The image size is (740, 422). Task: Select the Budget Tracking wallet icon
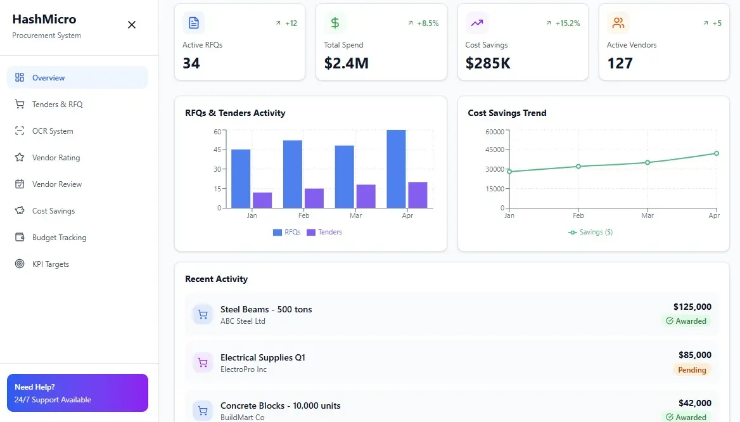tap(18, 237)
